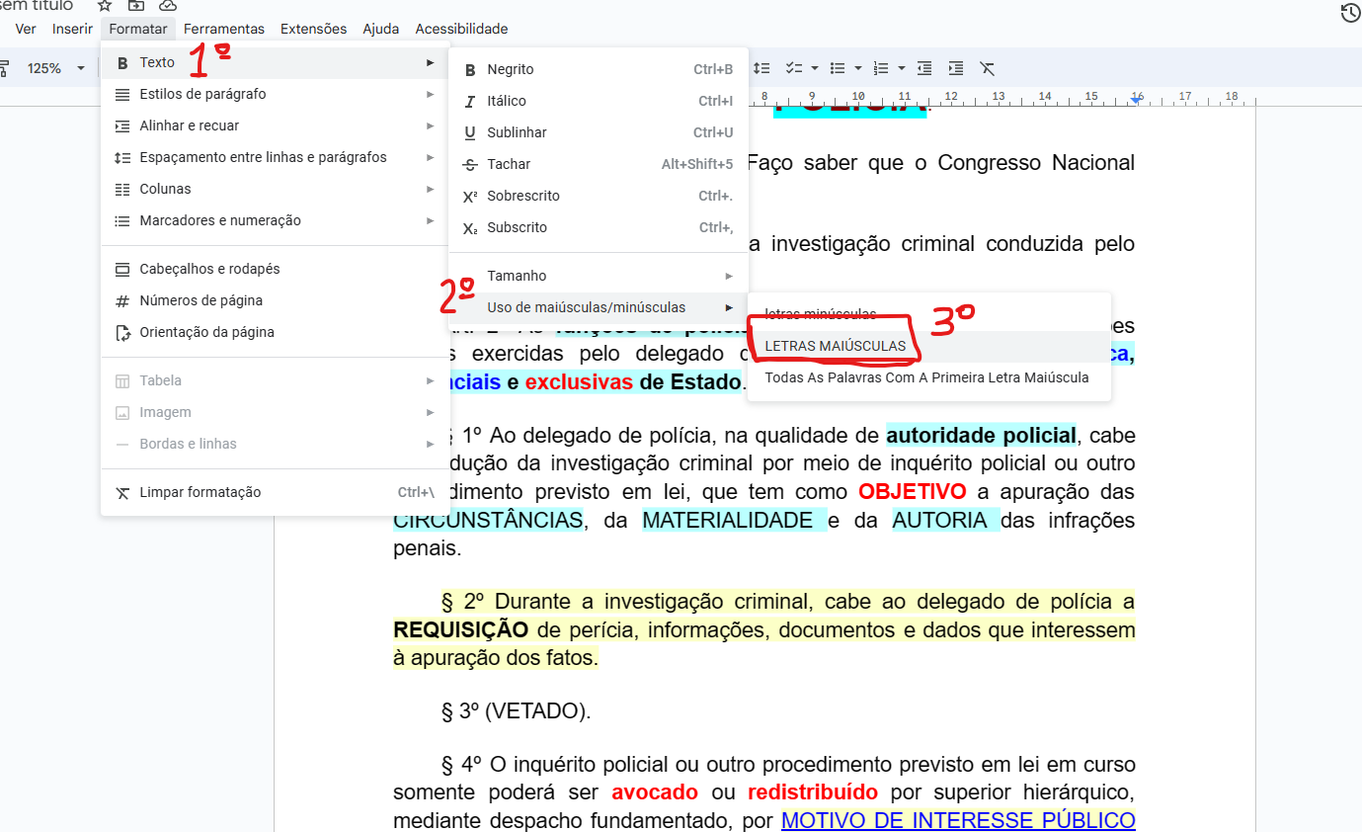Click the red word OBJETIVO
The image size is (1362, 832).
(913, 491)
